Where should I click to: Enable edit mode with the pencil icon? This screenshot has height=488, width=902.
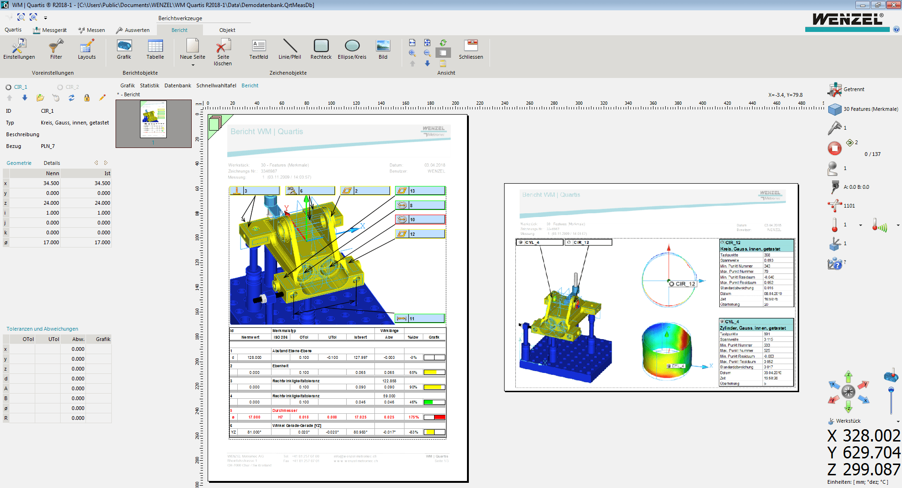tap(102, 97)
